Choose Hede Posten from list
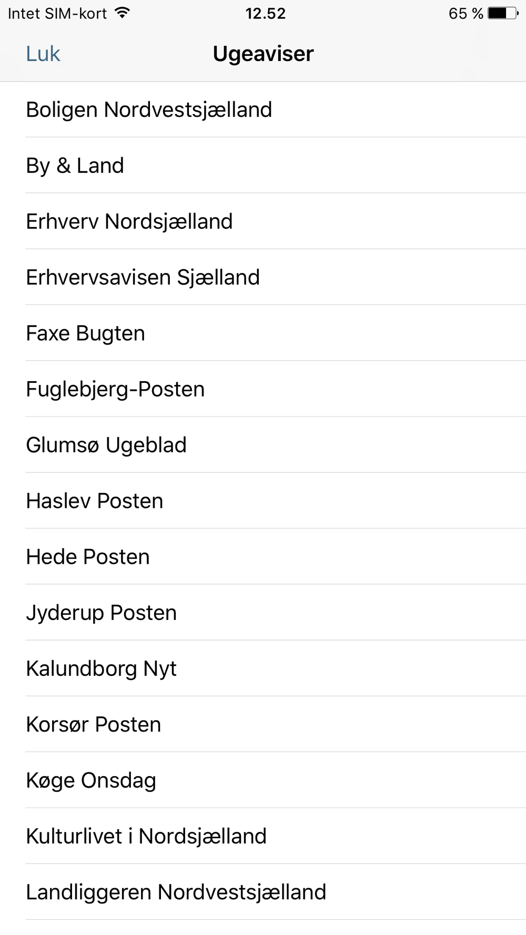Viewport: 526px width, 935px height. tap(88, 557)
